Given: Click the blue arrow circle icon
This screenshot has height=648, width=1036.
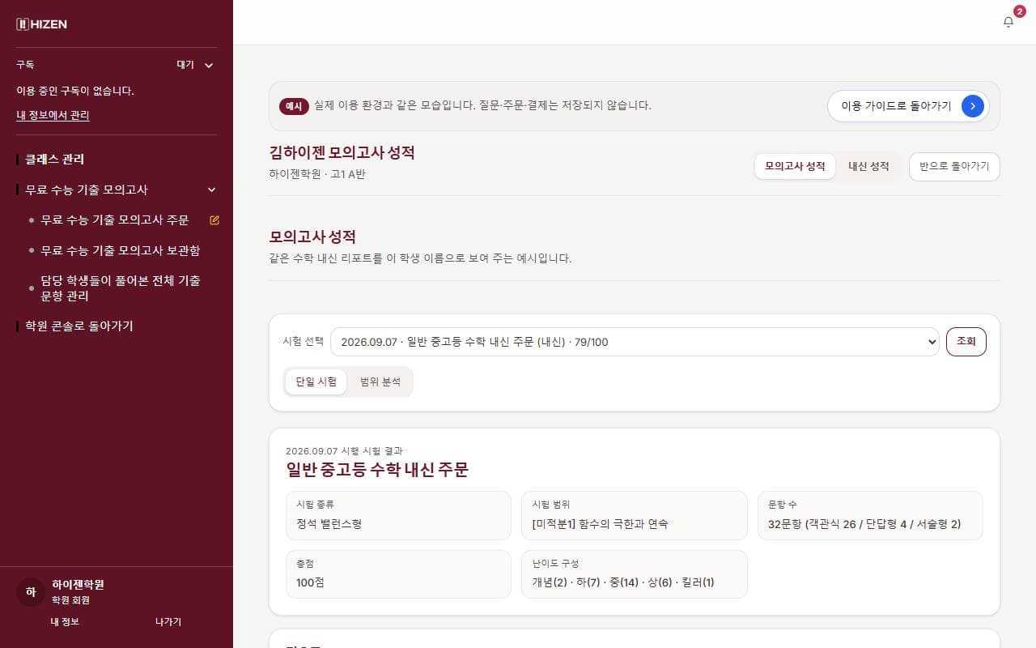Looking at the screenshot, I should pyautogui.click(x=973, y=105).
